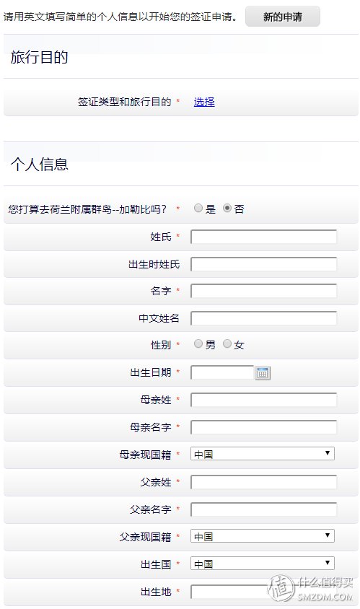Select the 名字 input field
The width and height of the screenshot is (360, 609).
pyautogui.click(x=264, y=291)
